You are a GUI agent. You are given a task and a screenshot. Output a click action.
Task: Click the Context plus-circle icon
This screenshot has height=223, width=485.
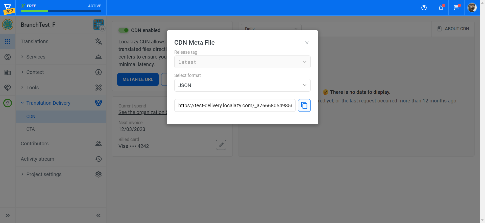click(99, 72)
